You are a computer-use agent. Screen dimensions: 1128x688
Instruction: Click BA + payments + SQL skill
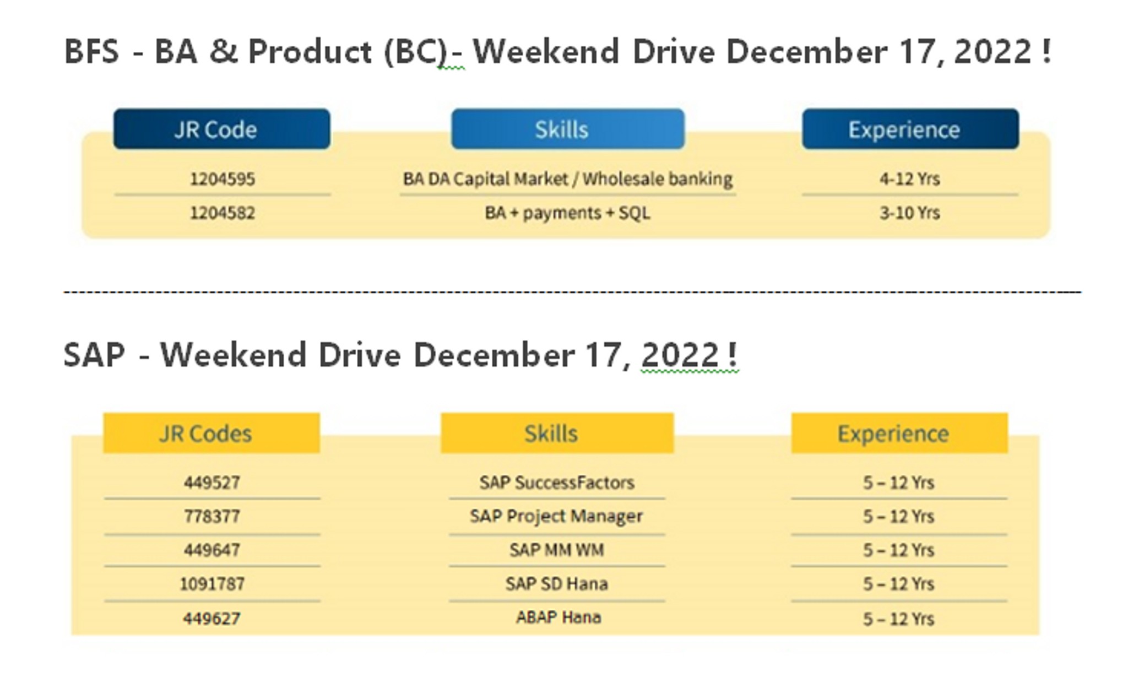[x=567, y=213]
